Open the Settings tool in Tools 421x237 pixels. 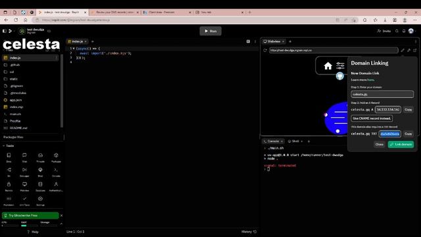40,201
